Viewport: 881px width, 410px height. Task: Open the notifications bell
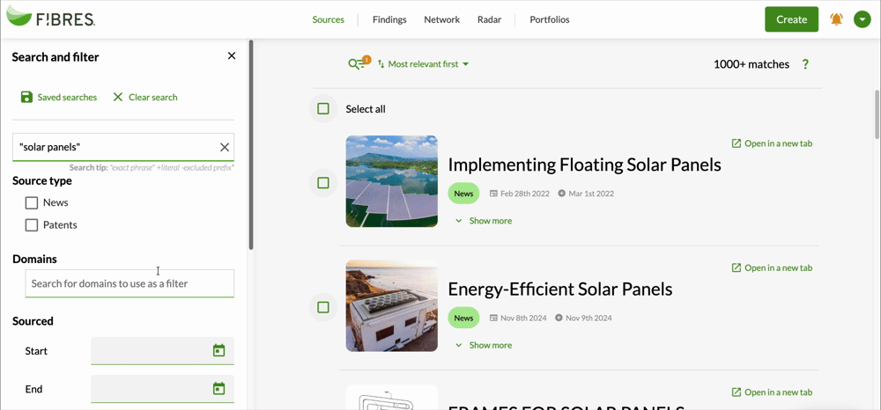(837, 19)
